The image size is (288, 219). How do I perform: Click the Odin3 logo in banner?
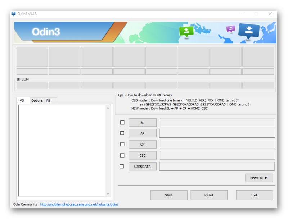(x=46, y=32)
